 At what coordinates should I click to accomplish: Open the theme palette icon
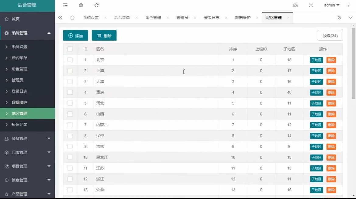point(295,5)
